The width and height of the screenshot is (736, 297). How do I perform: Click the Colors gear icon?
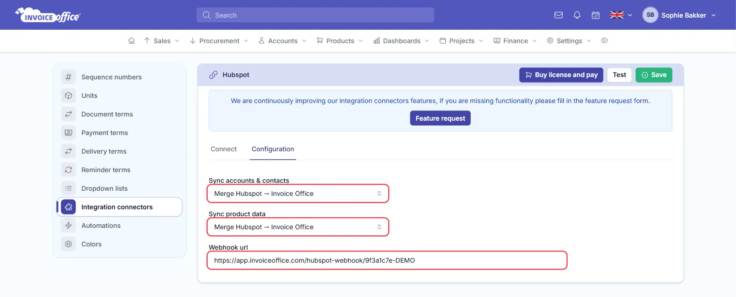[68, 244]
